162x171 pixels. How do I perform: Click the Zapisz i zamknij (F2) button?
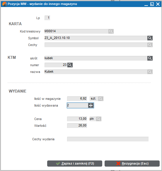point(75,163)
